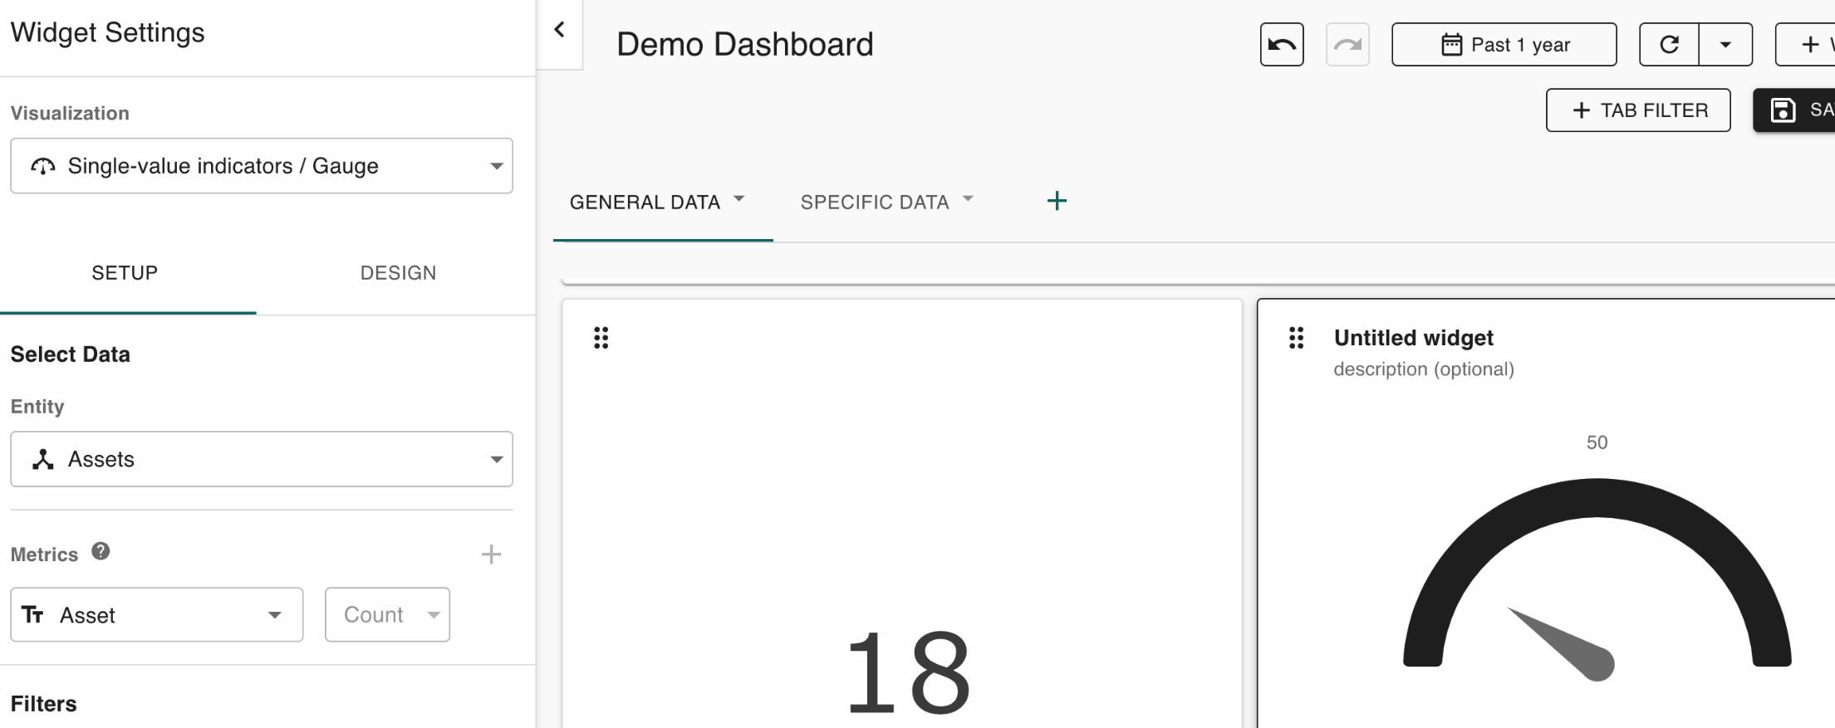Edit the widget description field
The width and height of the screenshot is (1835, 728).
point(1424,369)
